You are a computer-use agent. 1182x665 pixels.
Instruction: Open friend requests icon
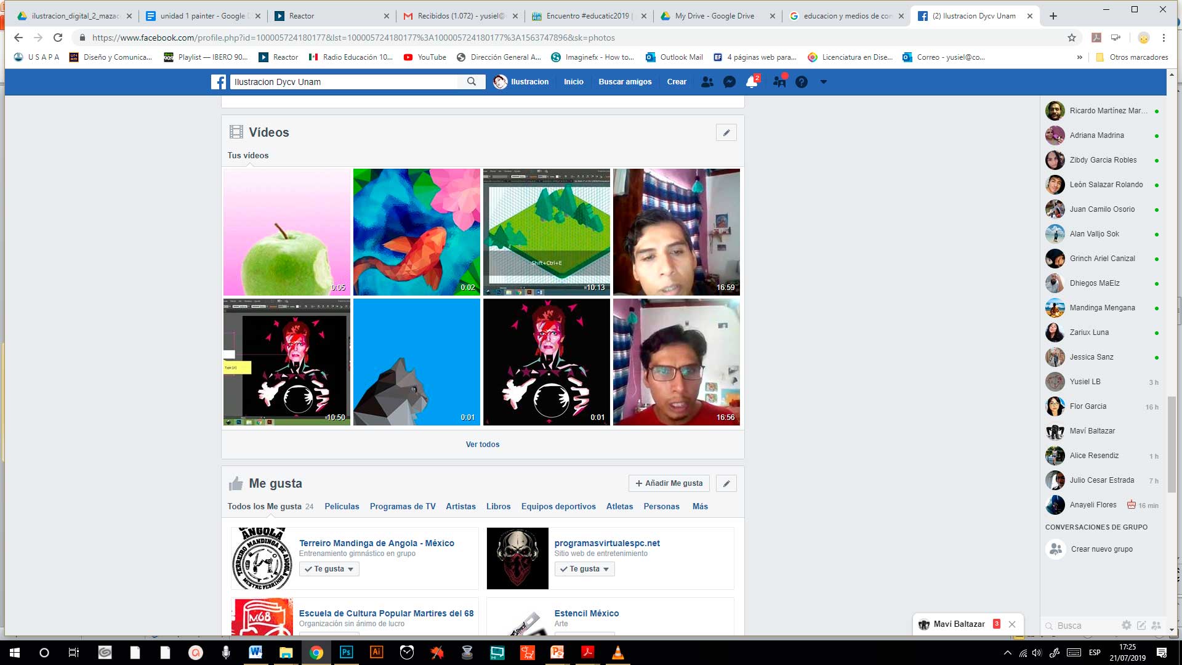tap(707, 82)
